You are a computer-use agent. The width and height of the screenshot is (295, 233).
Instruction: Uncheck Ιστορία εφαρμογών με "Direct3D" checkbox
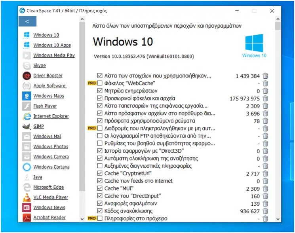[100, 151]
